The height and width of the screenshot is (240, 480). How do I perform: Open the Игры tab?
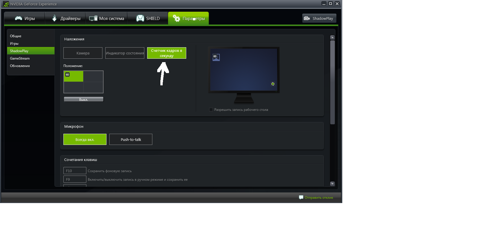coord(25,18)
